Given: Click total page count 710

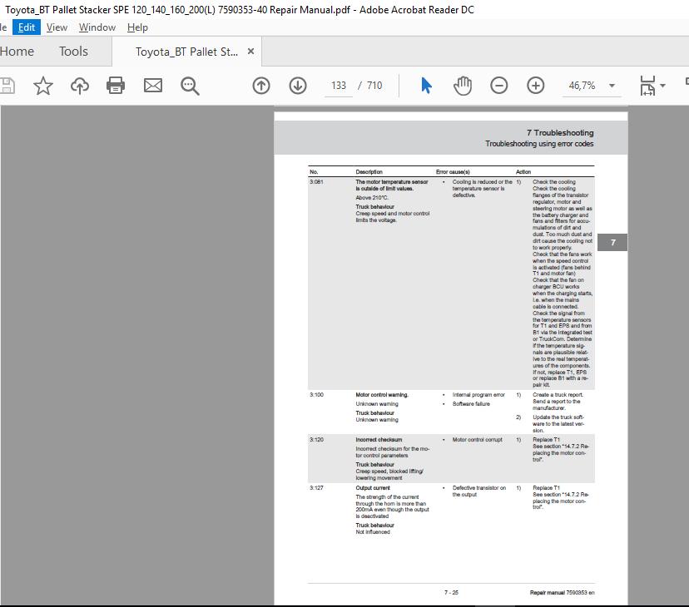Looking at the screenshot, I should (x=374, y=86).
